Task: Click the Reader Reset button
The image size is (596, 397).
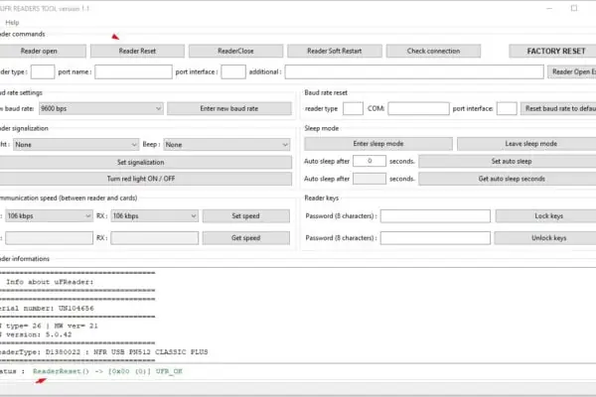Action: (x=137, y=51)
